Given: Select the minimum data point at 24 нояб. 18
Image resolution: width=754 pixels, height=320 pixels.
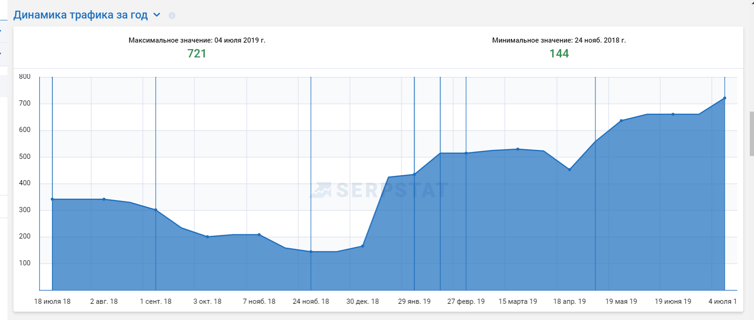Looking at the screenshot, I should [311, 251].
